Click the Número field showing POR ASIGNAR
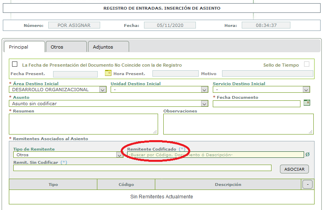This screenshot has width=325, height=210. click(x=74, y=25)
